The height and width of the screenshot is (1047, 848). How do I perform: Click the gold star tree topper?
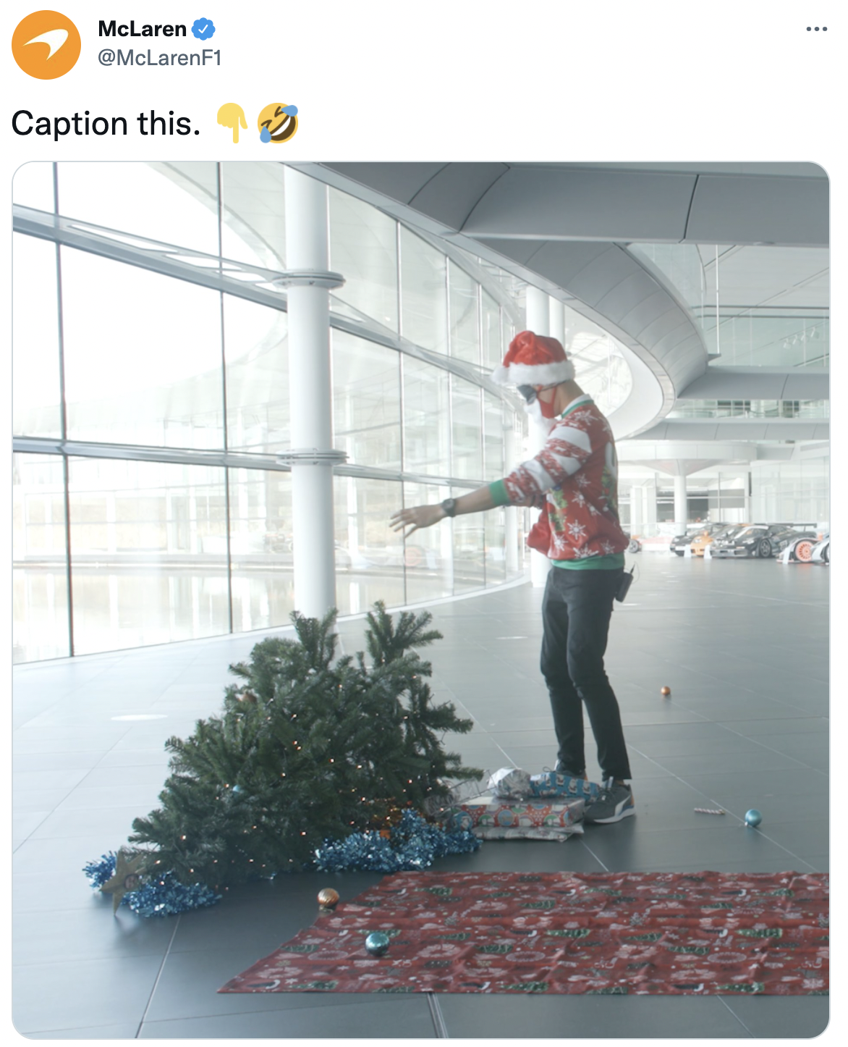[123, 878]
